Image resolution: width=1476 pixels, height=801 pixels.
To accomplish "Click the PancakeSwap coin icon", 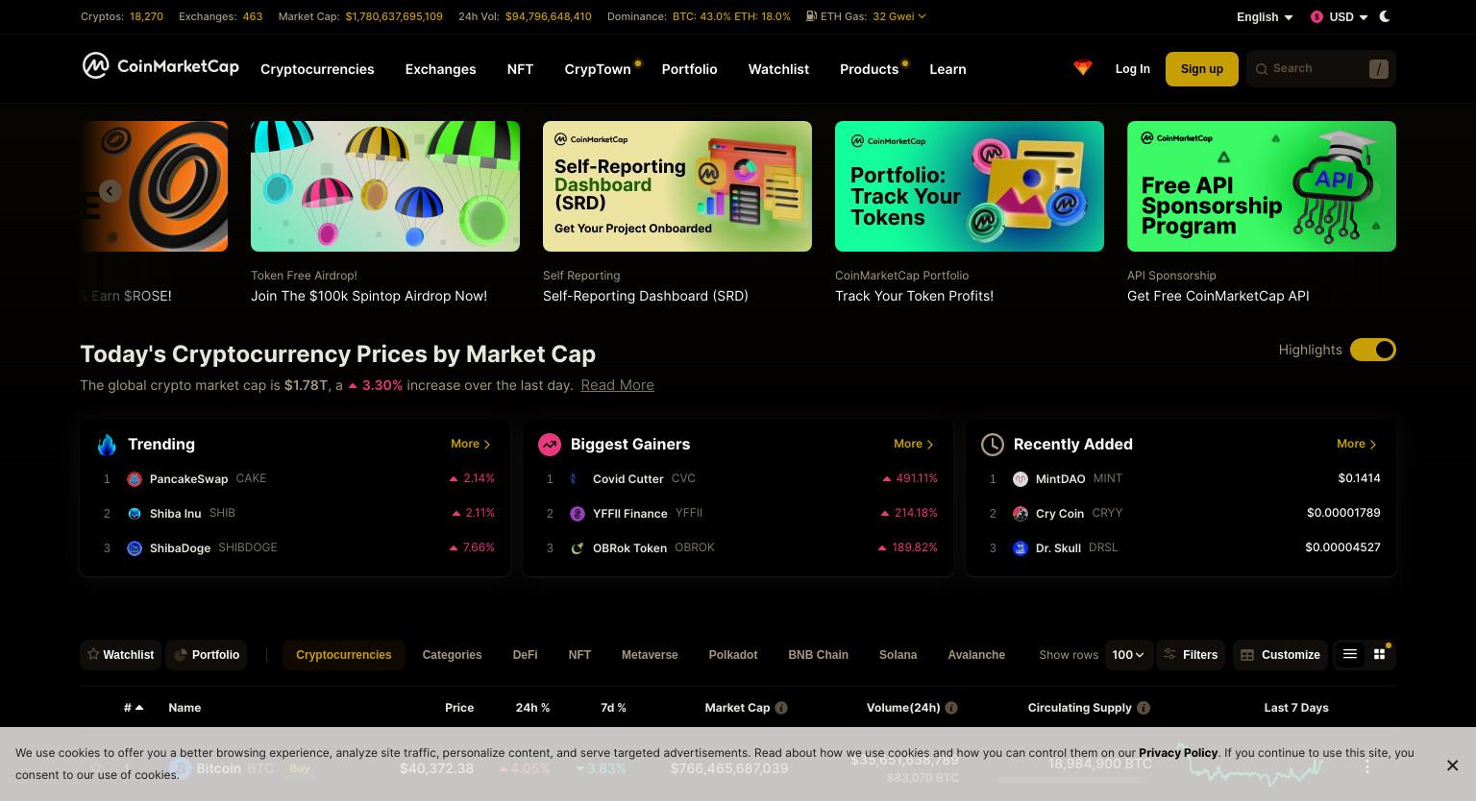I will point(135,479).
